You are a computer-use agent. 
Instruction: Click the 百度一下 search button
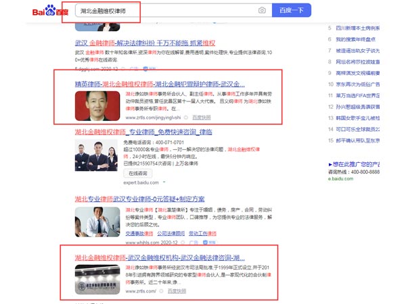[291, 11]
